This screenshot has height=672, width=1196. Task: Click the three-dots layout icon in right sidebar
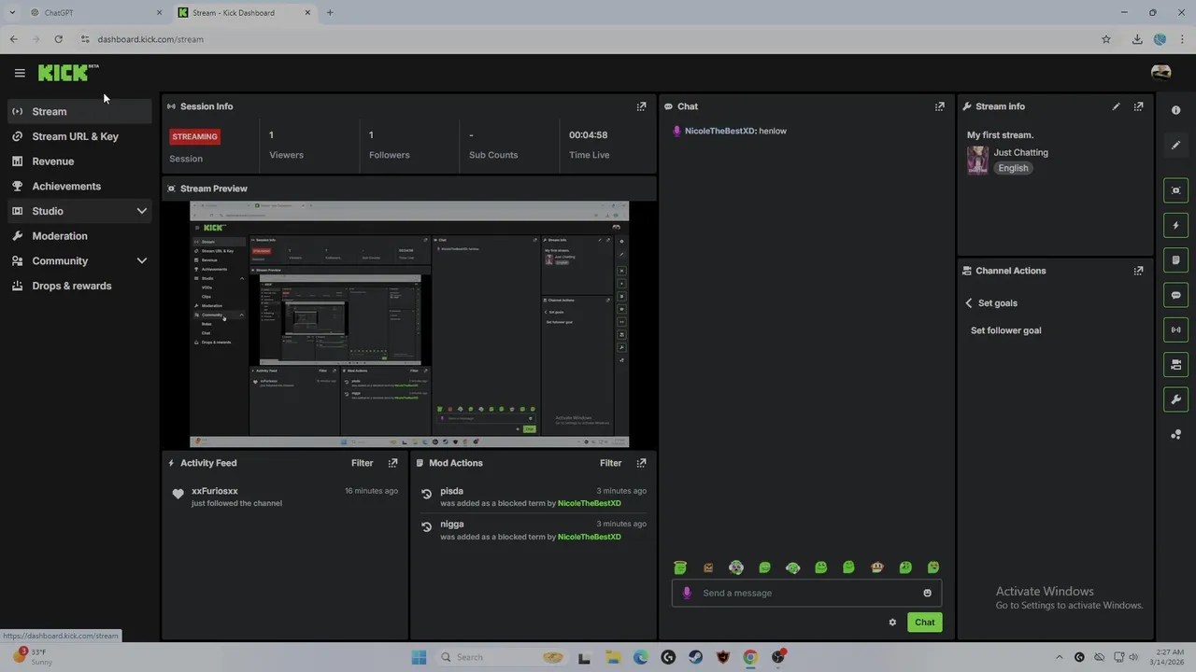tap(1175, 434)
